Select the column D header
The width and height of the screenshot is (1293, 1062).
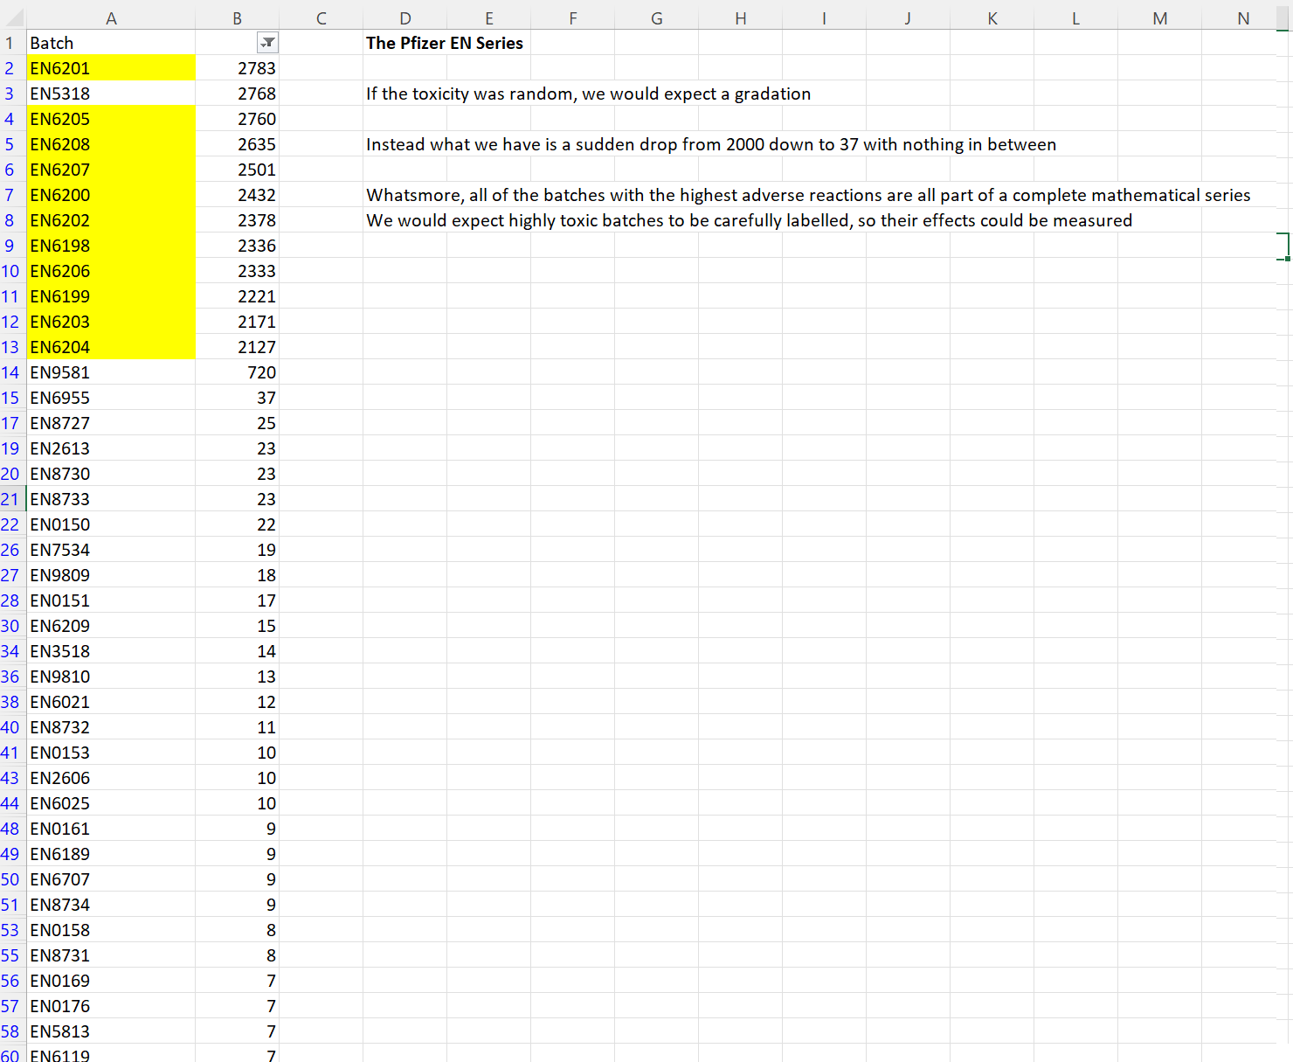pos(404,18)
